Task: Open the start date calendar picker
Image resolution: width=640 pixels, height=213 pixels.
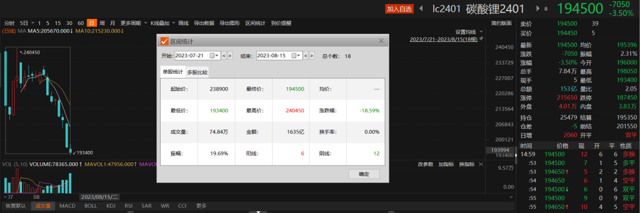Action: click(215, 56)
